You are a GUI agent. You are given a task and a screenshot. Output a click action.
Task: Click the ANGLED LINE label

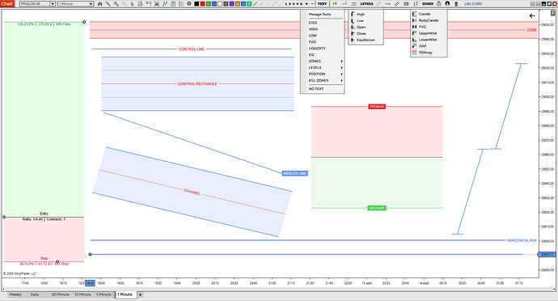pos(294,173)
